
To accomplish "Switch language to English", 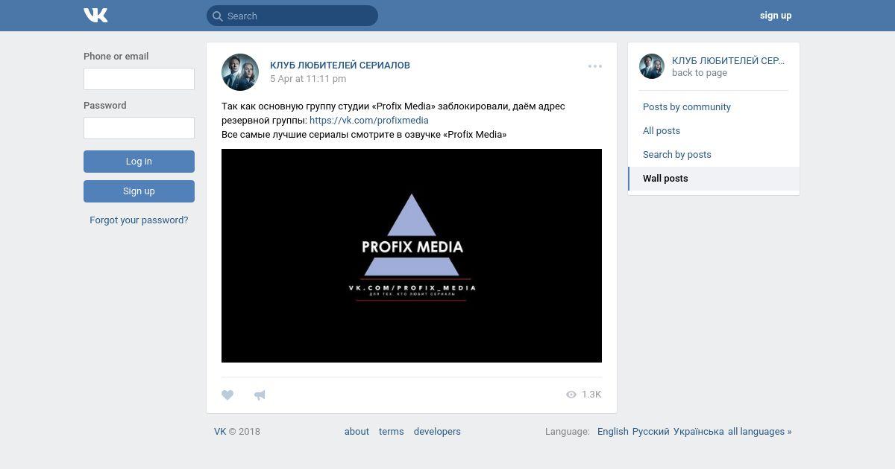I will (x=612, y=432).
